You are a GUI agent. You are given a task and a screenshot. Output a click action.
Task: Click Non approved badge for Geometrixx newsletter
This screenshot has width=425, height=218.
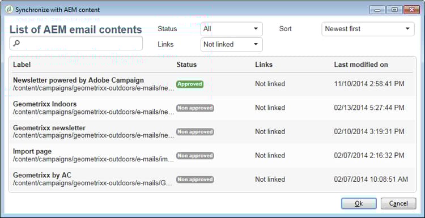click(x=195, y=131)
